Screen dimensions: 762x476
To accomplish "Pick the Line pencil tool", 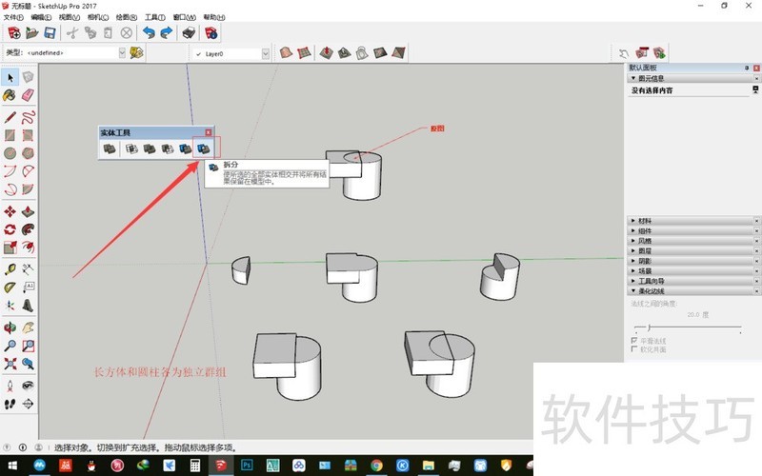I will (10, 117).
